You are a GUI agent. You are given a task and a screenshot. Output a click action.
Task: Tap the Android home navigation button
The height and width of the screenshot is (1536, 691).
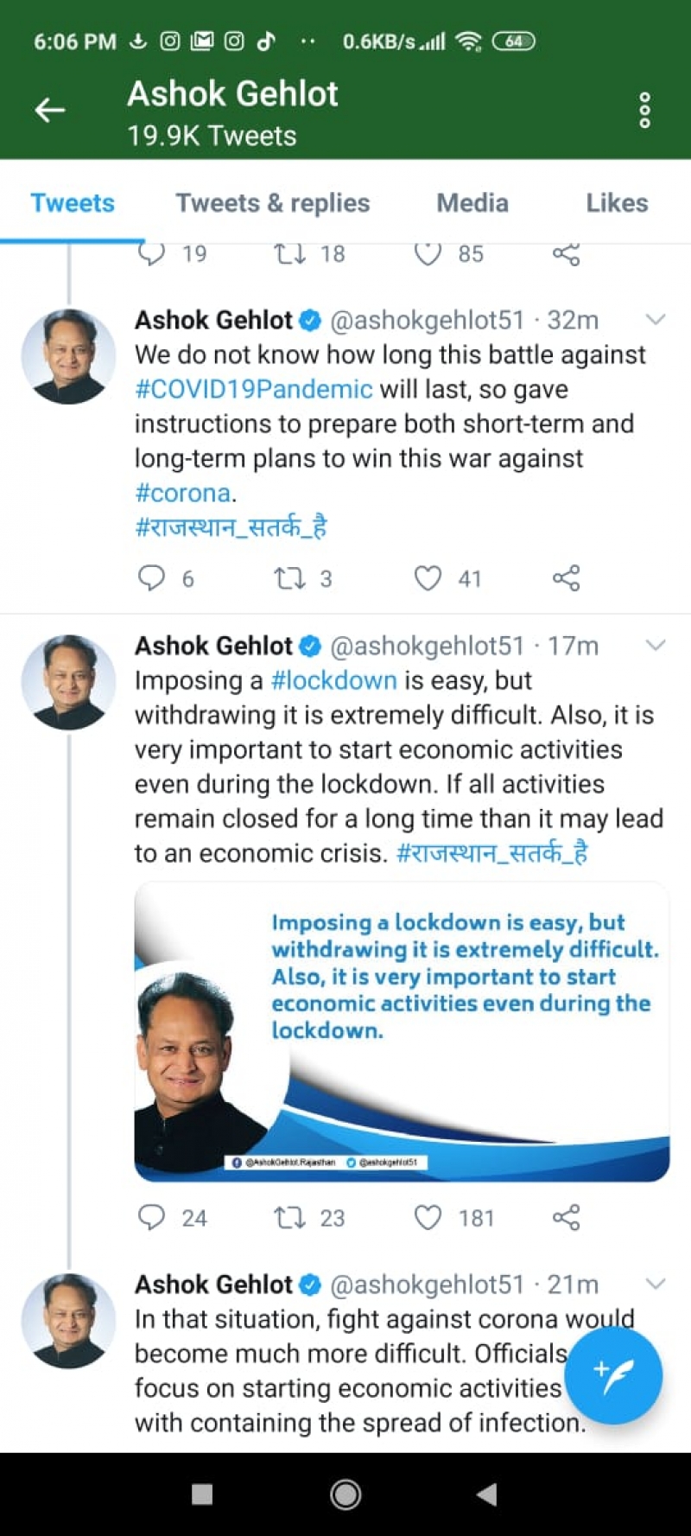coord(345,1495)
